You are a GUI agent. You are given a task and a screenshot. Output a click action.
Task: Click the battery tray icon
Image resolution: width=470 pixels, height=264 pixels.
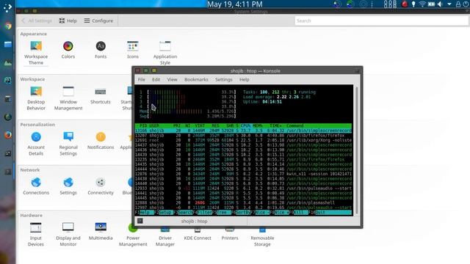tap(431, 4)
